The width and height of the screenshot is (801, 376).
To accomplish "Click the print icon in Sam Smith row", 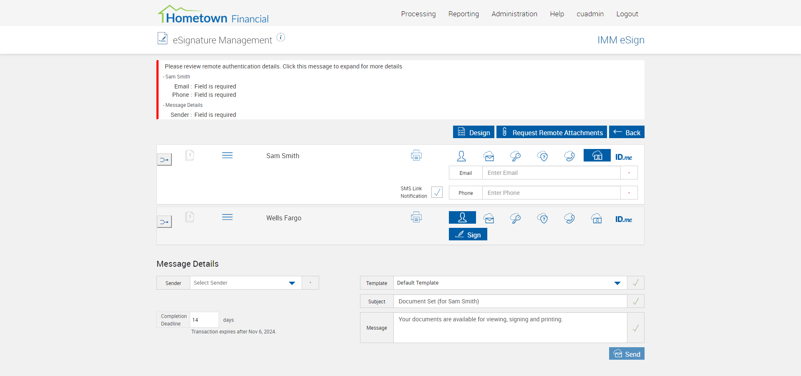I will pos(416,156).
